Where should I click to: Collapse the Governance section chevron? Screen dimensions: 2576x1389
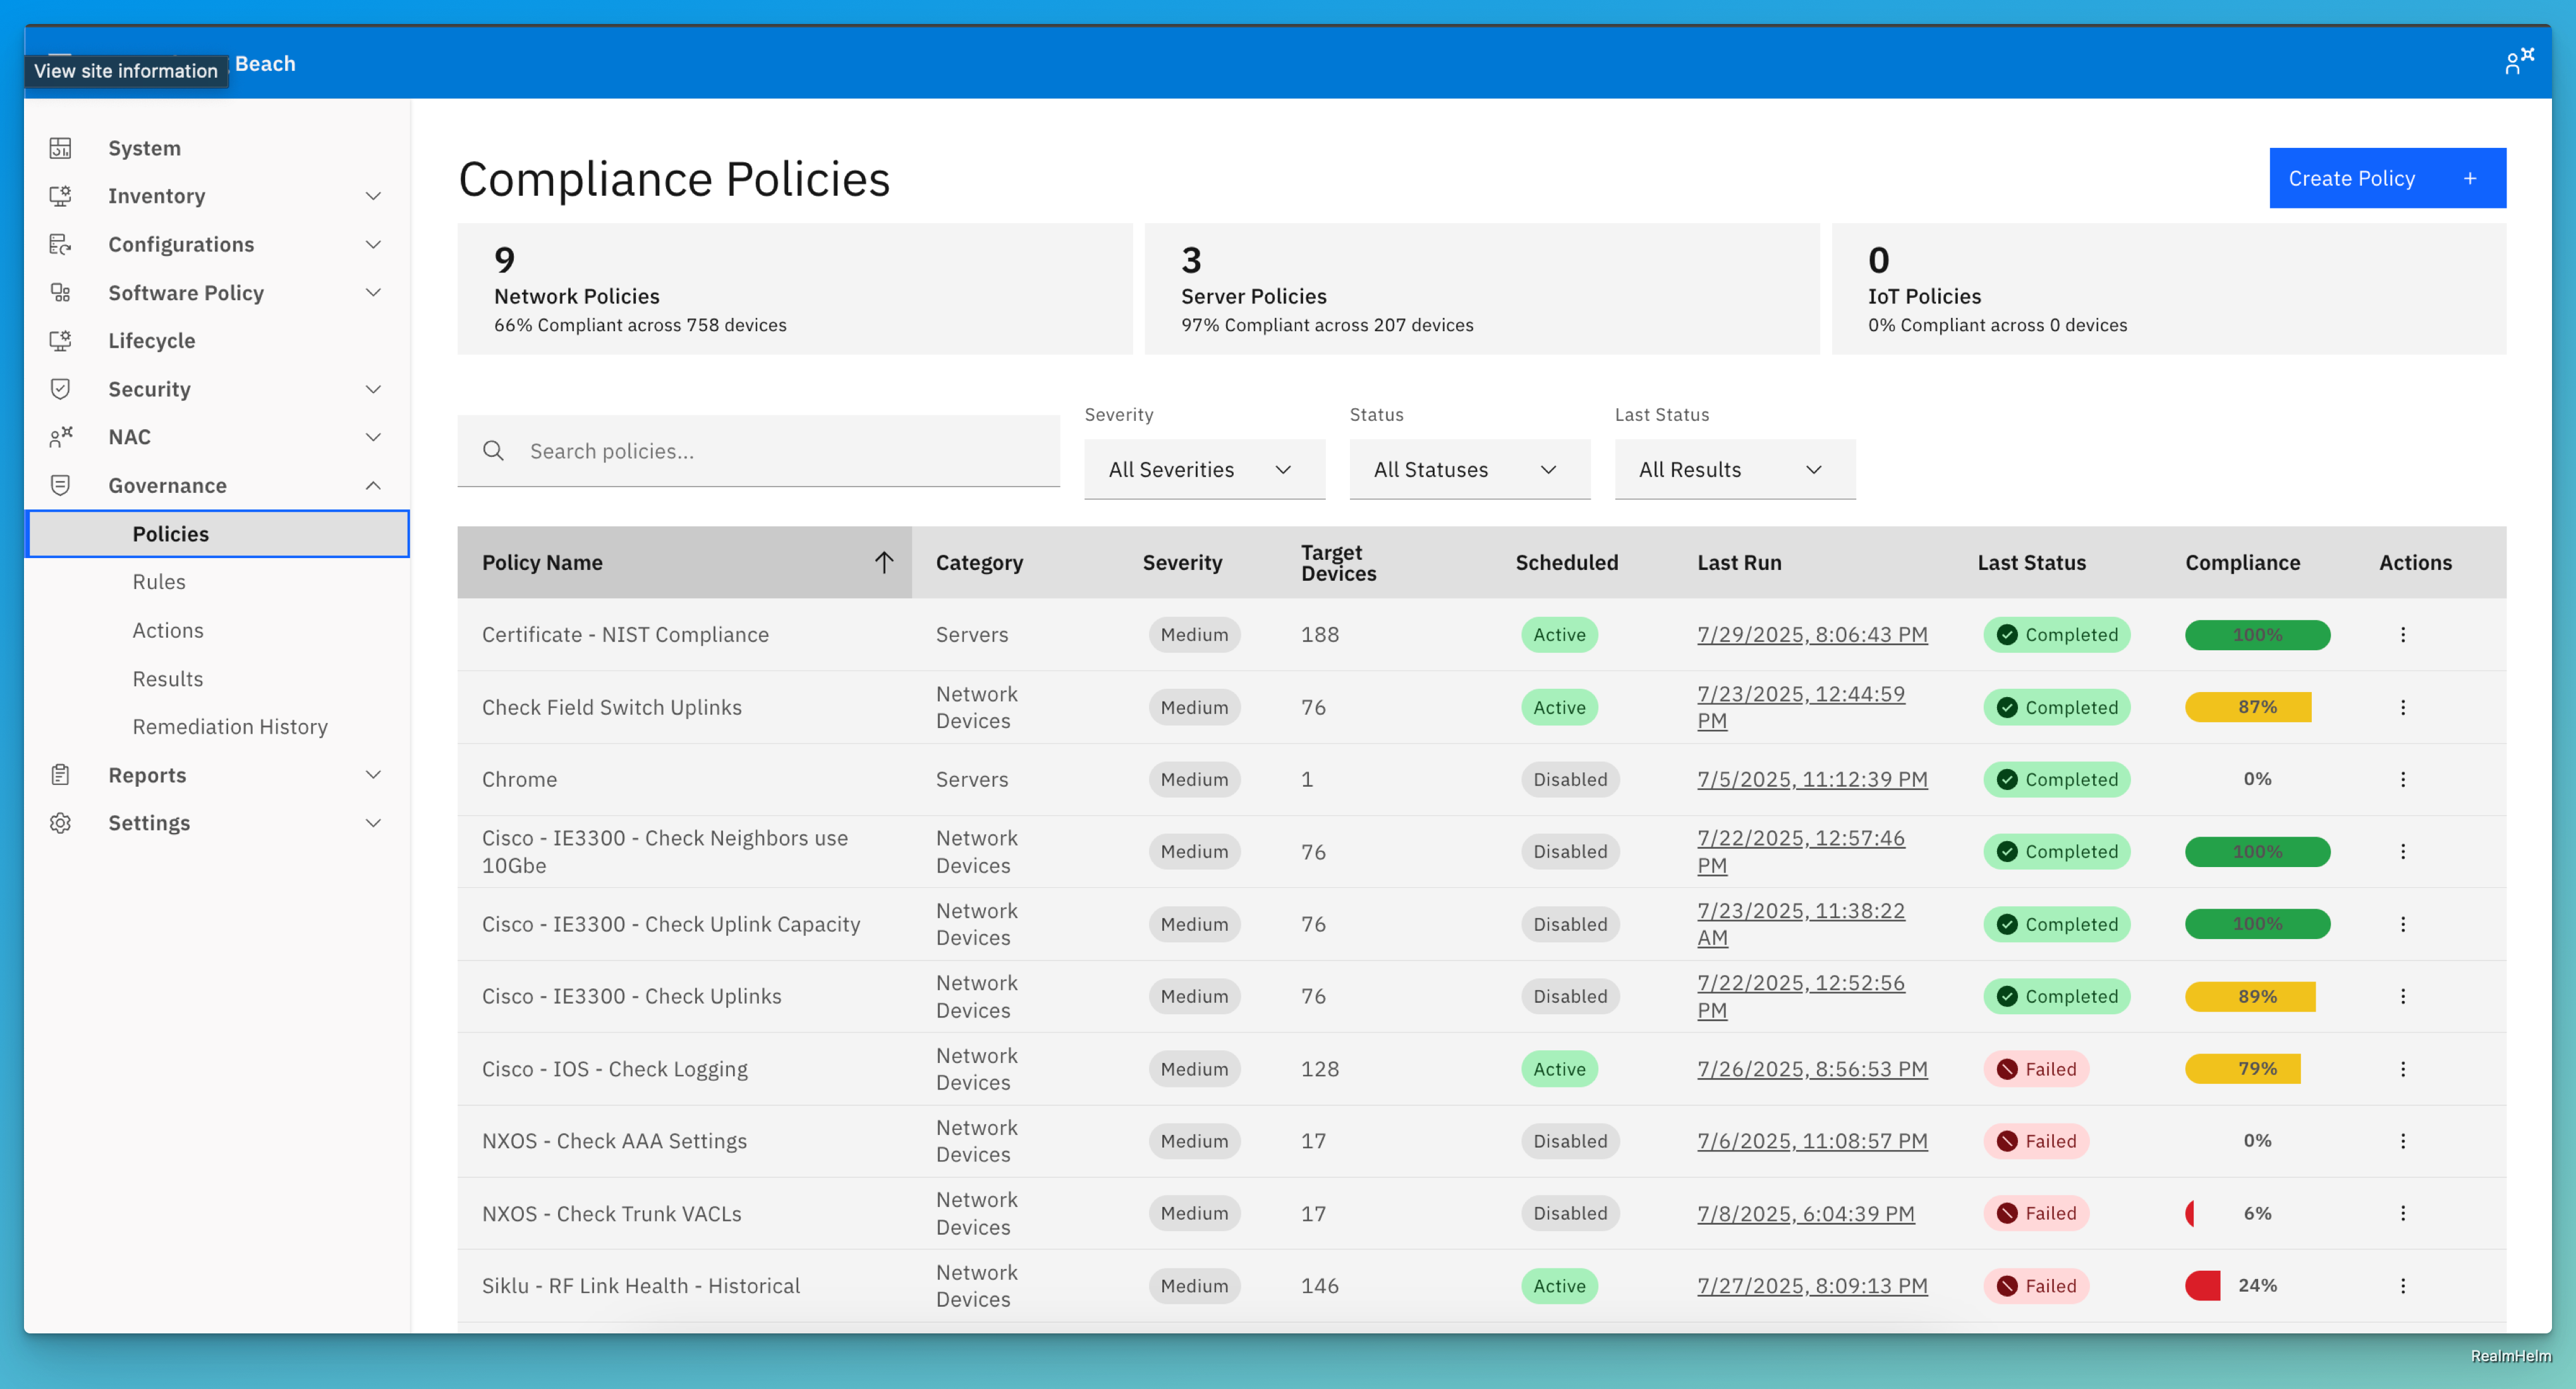pos(373,485)
